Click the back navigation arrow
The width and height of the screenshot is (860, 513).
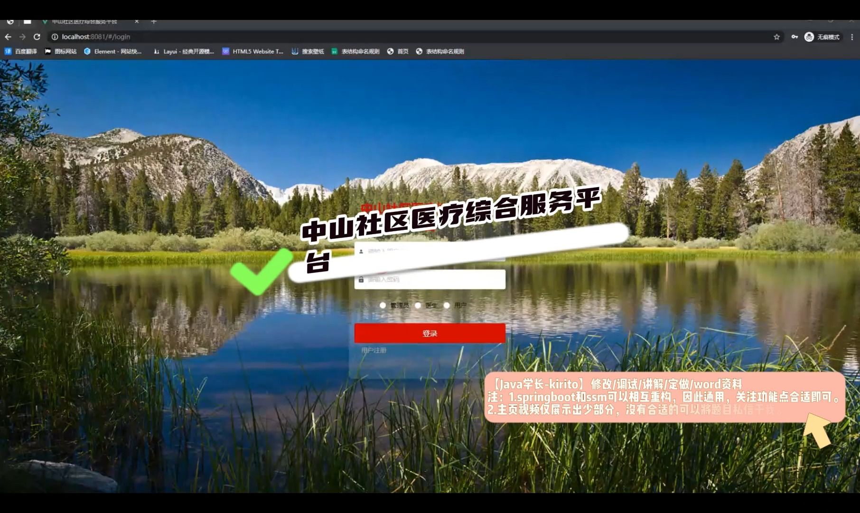(9, 37)
